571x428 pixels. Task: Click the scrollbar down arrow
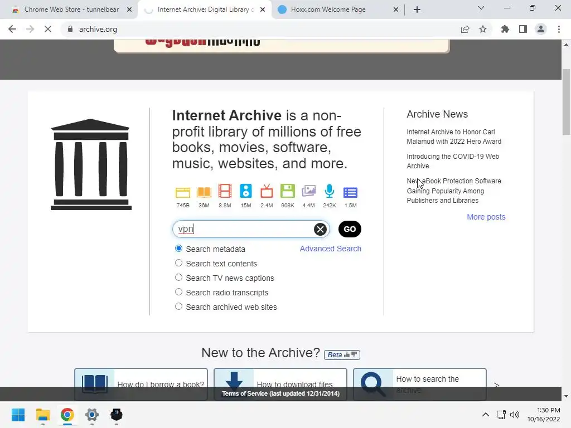point(566,396)
